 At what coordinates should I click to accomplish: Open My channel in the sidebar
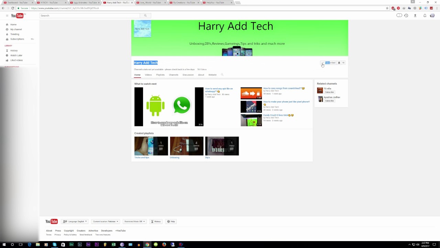[x=16, y=29]
